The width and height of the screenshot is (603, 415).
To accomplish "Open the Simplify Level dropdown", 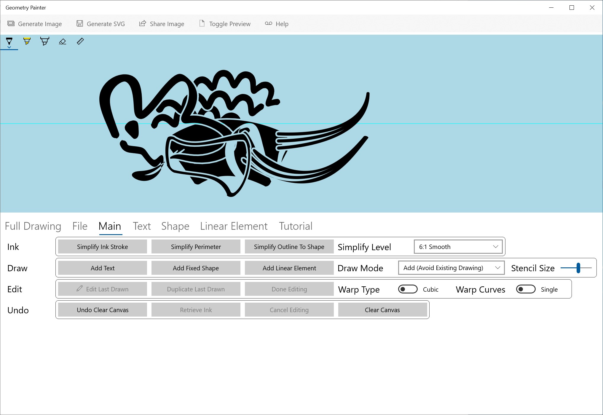I will tap(458, 247).
